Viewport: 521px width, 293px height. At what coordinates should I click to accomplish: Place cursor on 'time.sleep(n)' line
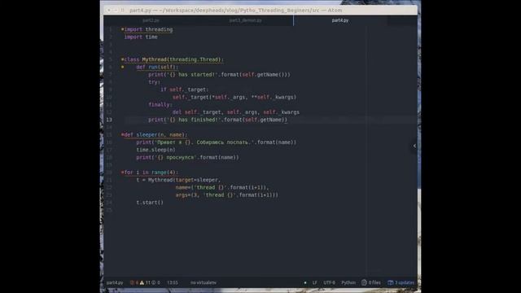pos(155,150)
